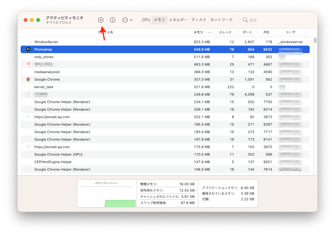Click the stop process (X) toolbar icon
Screen dimensions: 335x235
(x=101, y=20)
